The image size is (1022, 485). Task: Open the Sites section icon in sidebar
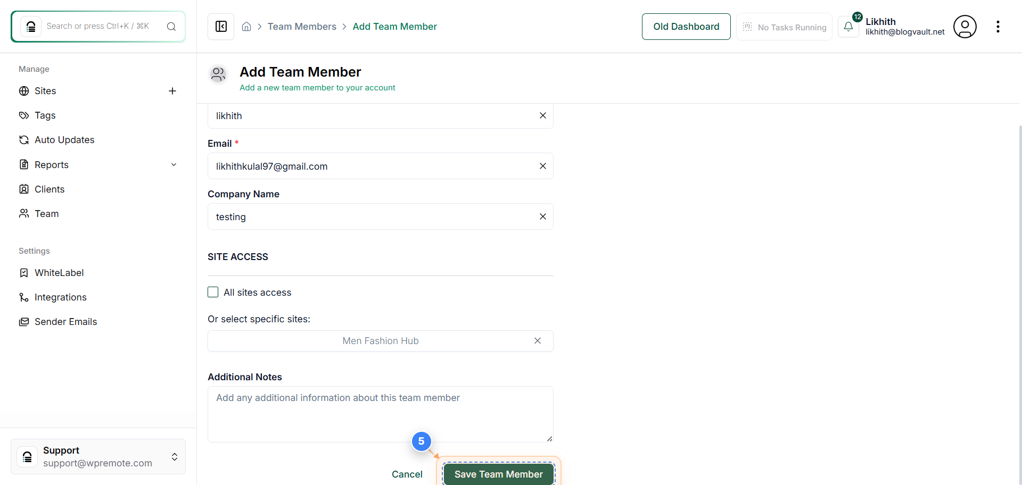pyautogui.click(x=23, y=91)
